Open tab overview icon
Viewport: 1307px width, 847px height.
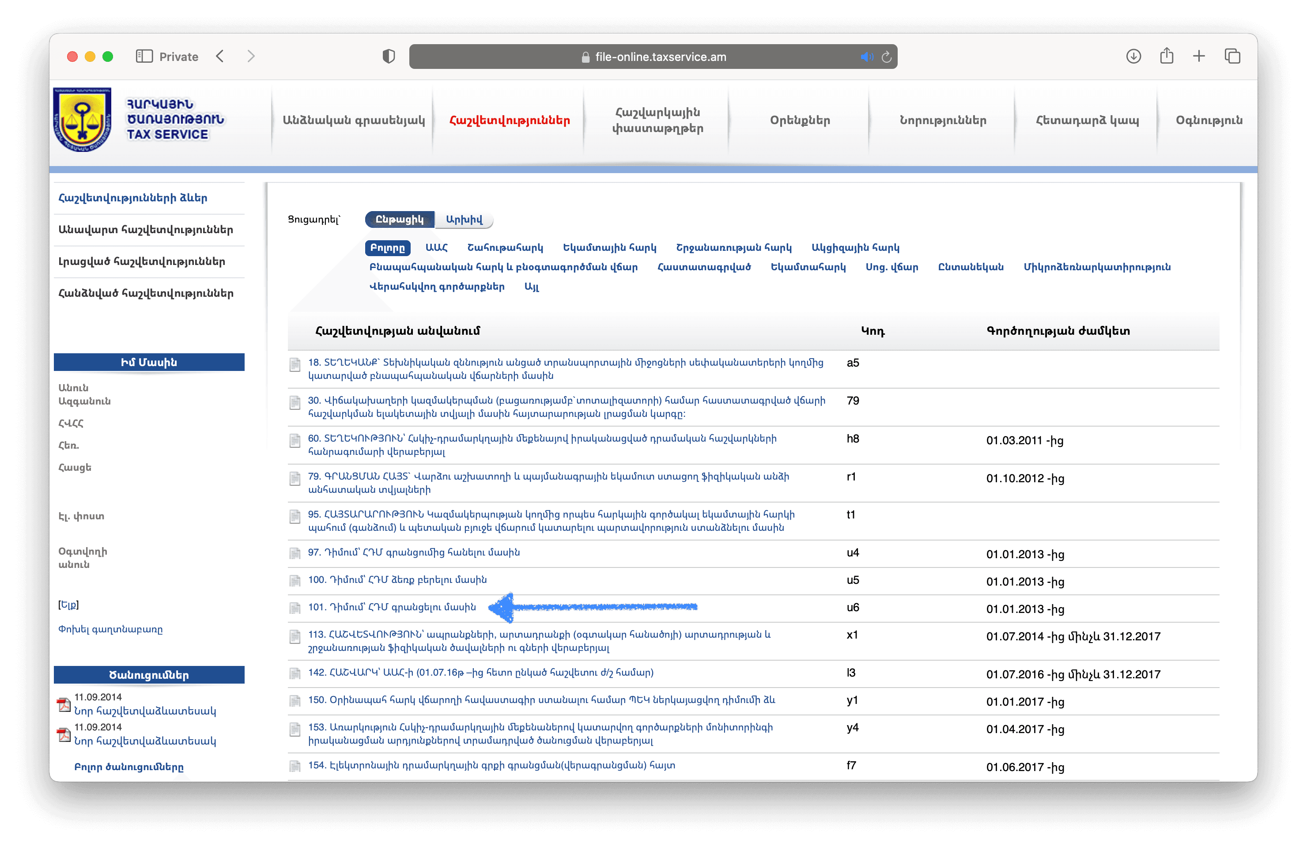1232,57
